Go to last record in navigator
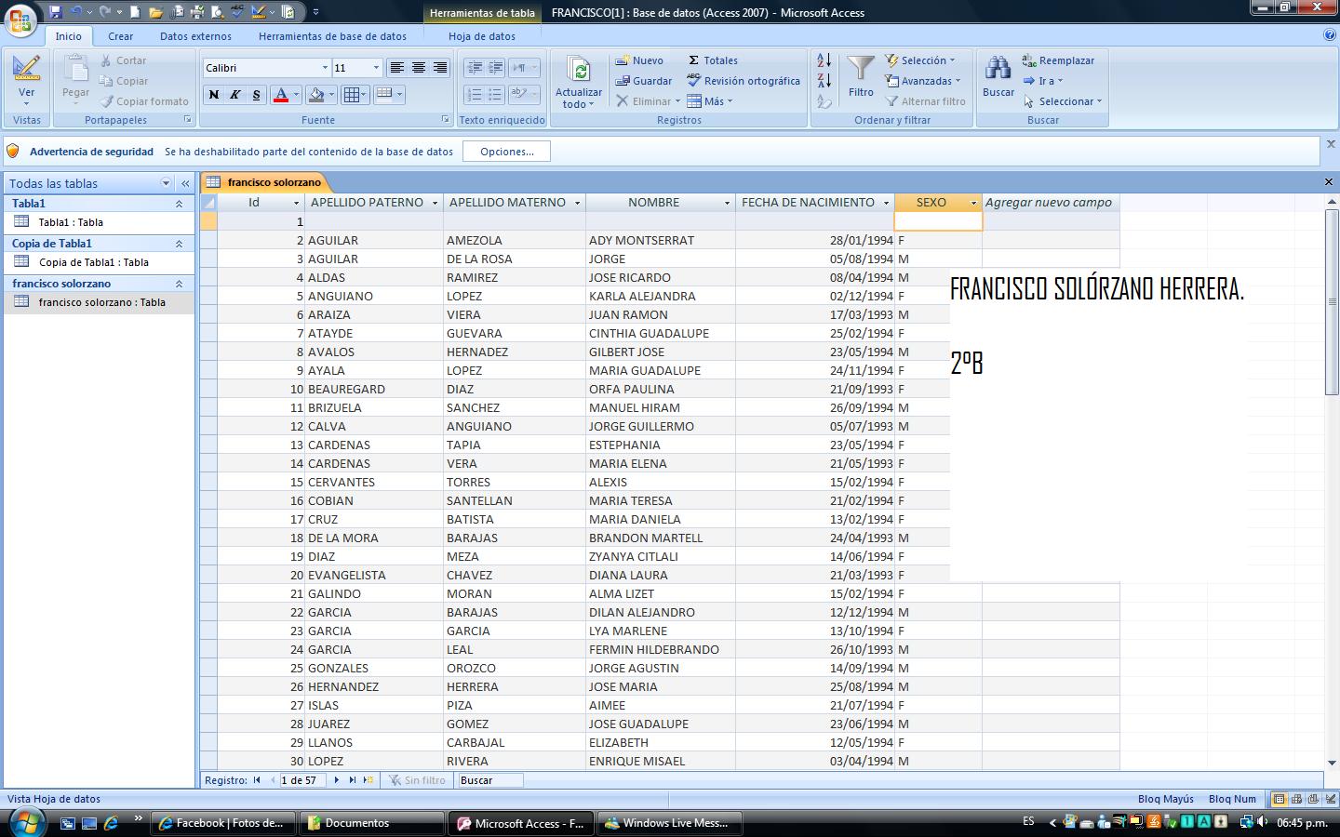Screen dimensions: 1340x837 pos(353,780)
